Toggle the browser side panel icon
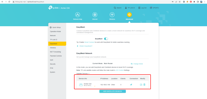The width and height of the screenshot is (207, 99). click(198, 2)
